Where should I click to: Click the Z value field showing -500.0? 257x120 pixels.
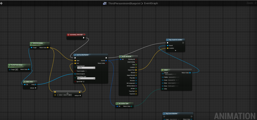coord(69,95)
